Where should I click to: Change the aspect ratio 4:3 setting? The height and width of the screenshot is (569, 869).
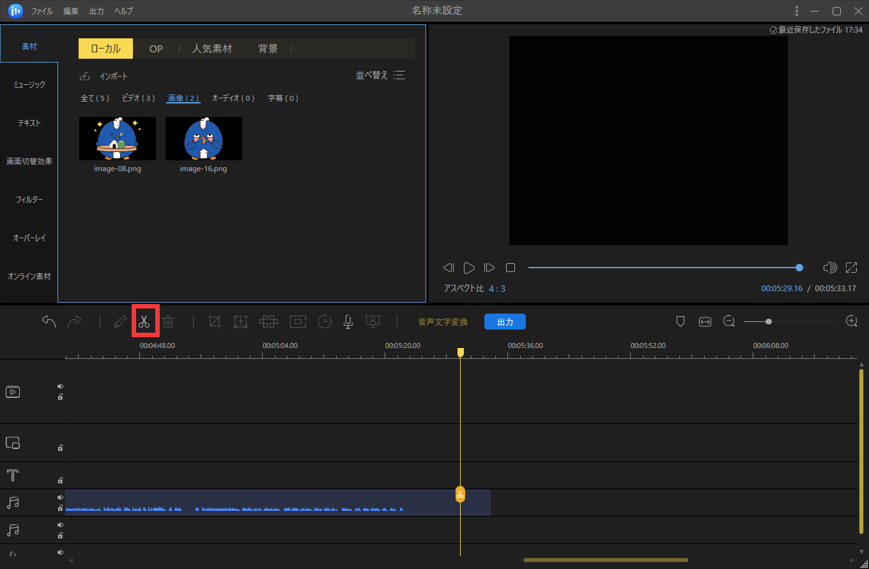point(496,289)
